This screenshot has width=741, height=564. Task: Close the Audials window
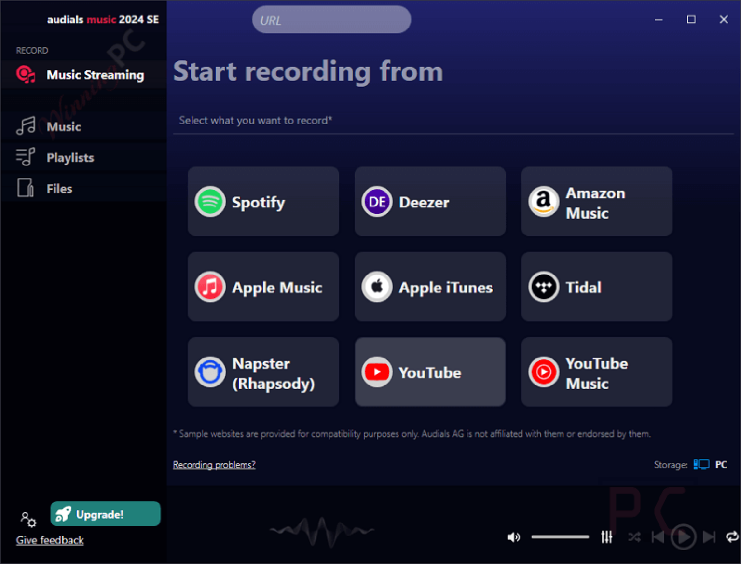coord(724,20)
